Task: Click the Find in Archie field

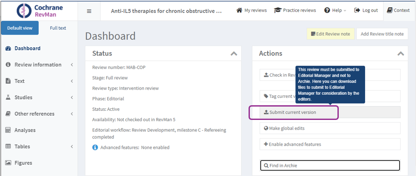Action: click(330, 165)
